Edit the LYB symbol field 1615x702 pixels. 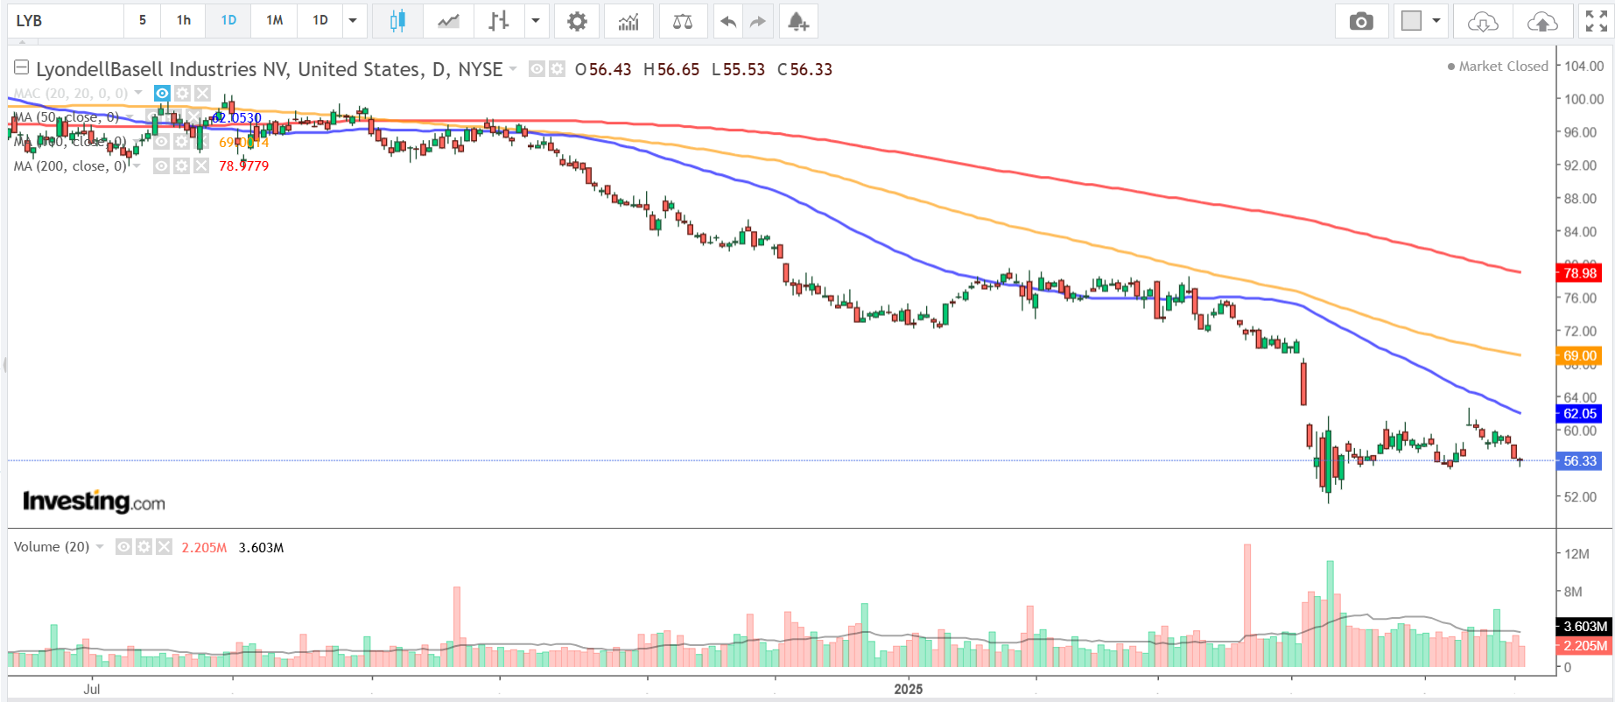[x=66, y=21]
